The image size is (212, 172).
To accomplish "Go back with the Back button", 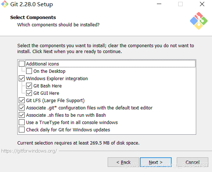I will (x=123, y=162).
